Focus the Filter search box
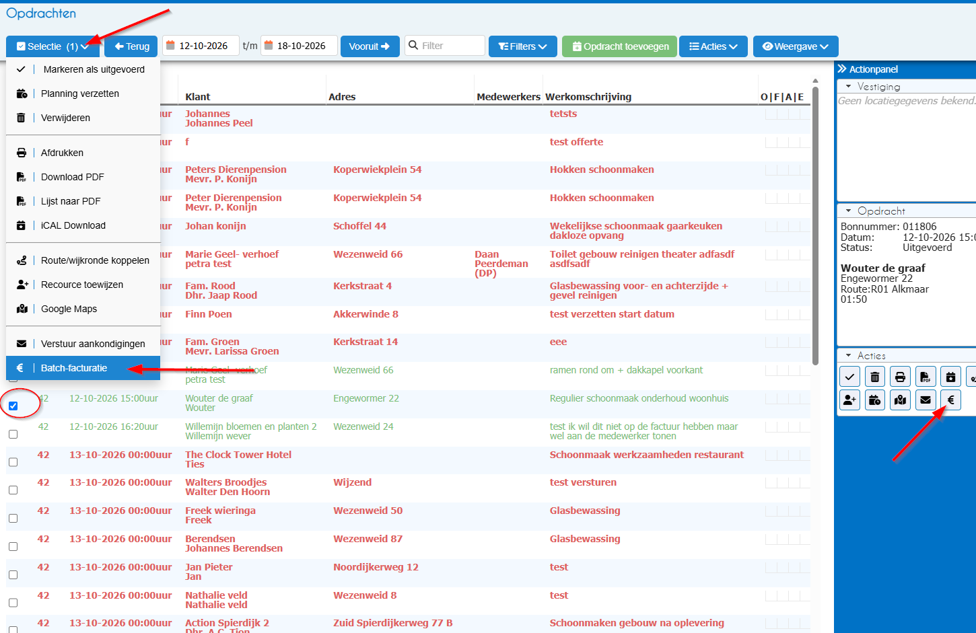This screenshot has height=633, width=976. (445, 46)
